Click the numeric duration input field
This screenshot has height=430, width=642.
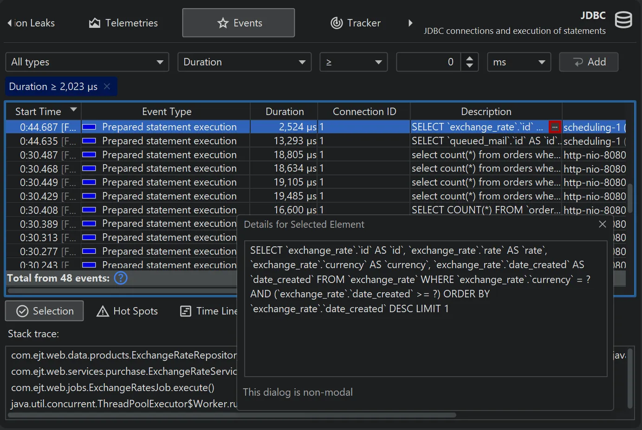click(432, 62)
